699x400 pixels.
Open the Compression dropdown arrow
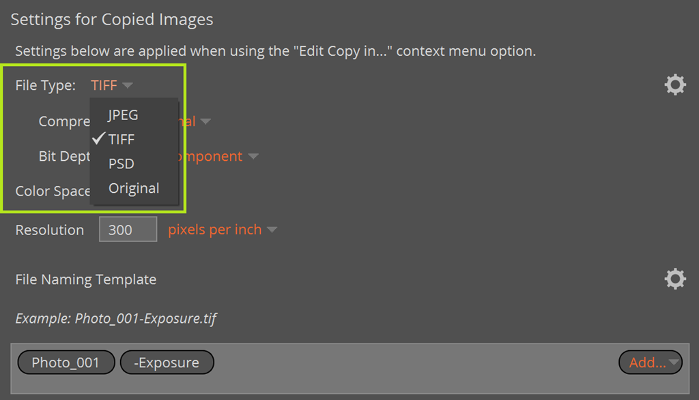point(205,121)
